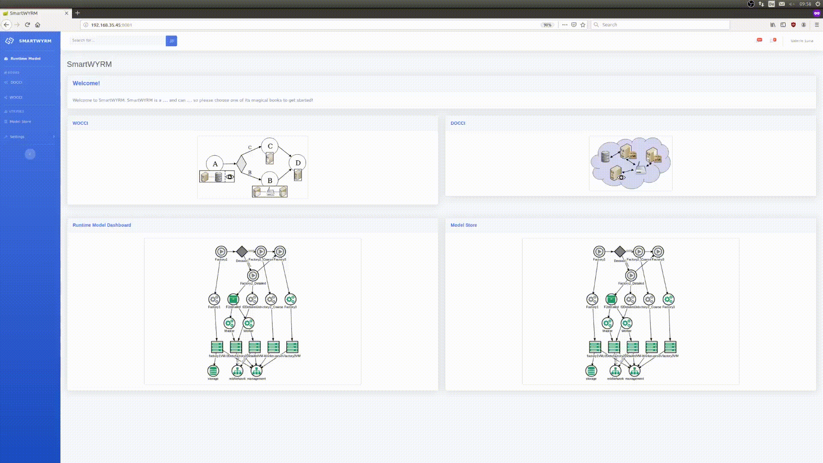Image resolution: width=823 pixels, height=463 pixels.
Task: Open Firefox hamburger application menu
Action: point(817,25)
